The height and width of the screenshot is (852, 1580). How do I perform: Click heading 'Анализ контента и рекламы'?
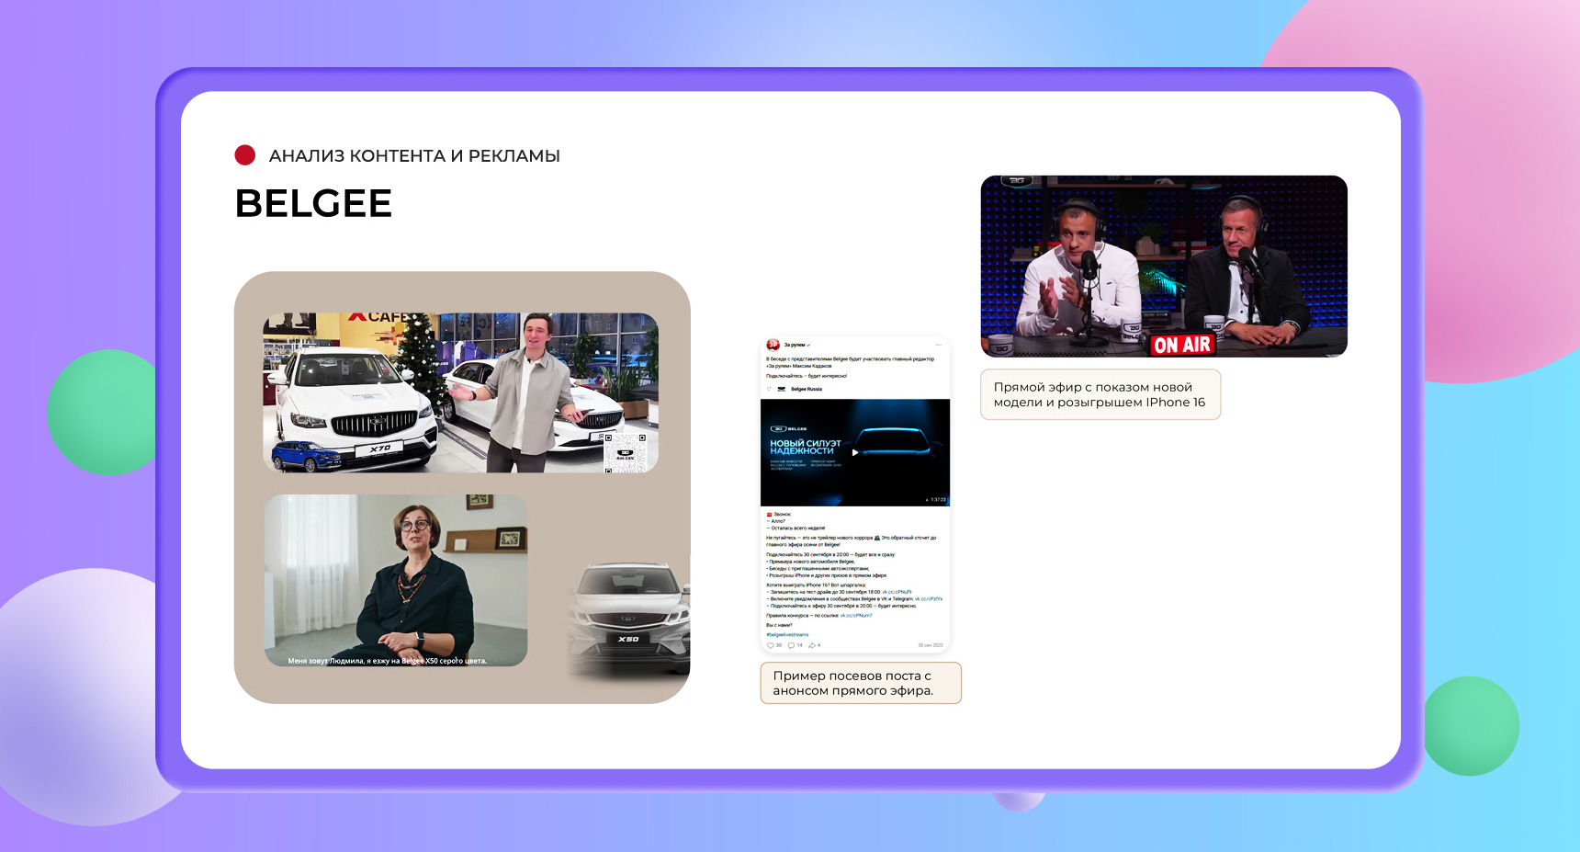click(414, 156)
